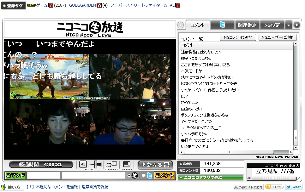Click the Tweet share button
The width and height of the screenshot is (305, 192).
294,187
